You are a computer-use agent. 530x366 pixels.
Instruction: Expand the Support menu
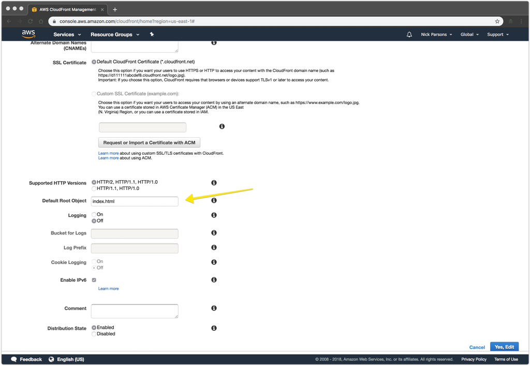(x=498, y=35)
